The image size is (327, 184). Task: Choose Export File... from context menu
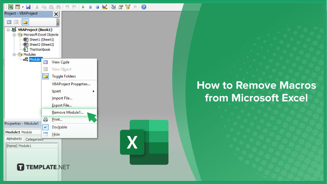pos(69,105)
